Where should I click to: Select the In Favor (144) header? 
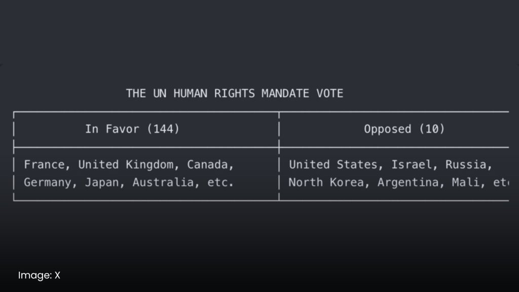[132, 129]
